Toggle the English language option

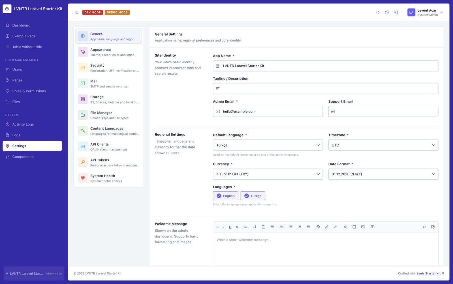point(226,196)
